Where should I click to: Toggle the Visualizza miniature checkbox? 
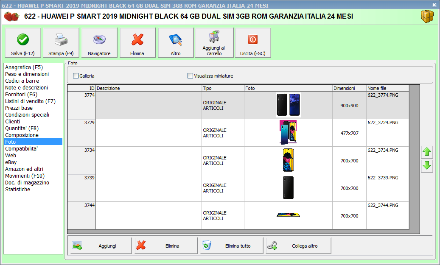[190, 76]
